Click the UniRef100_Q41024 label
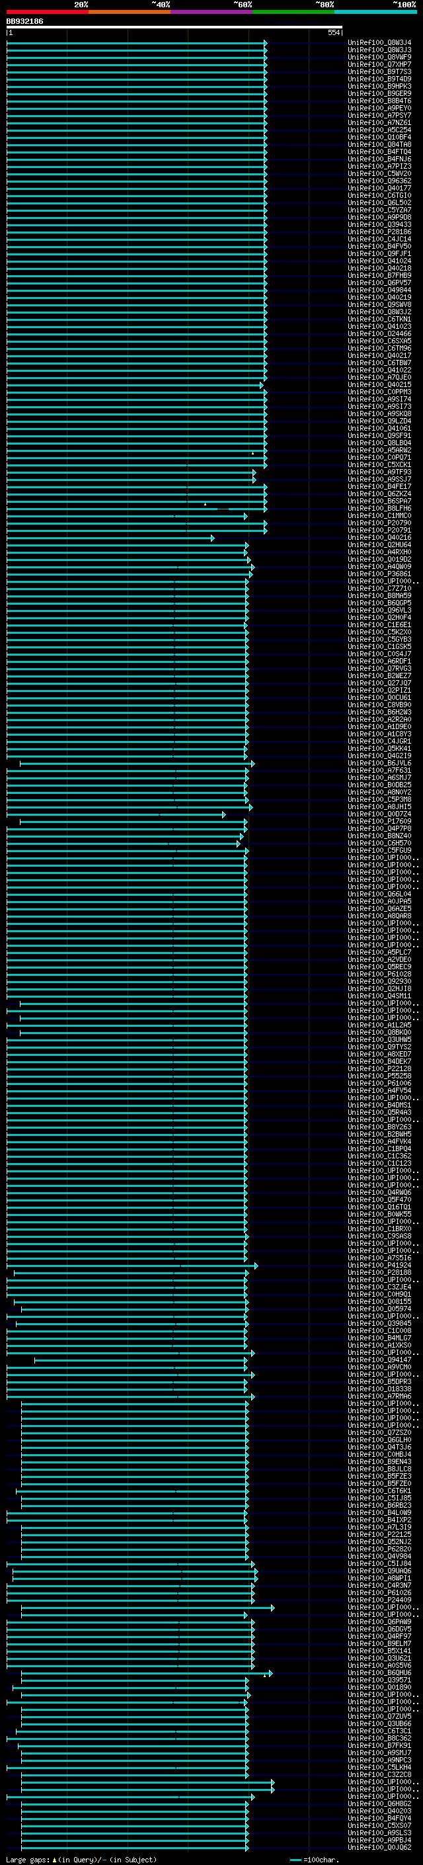 point(379,261)
